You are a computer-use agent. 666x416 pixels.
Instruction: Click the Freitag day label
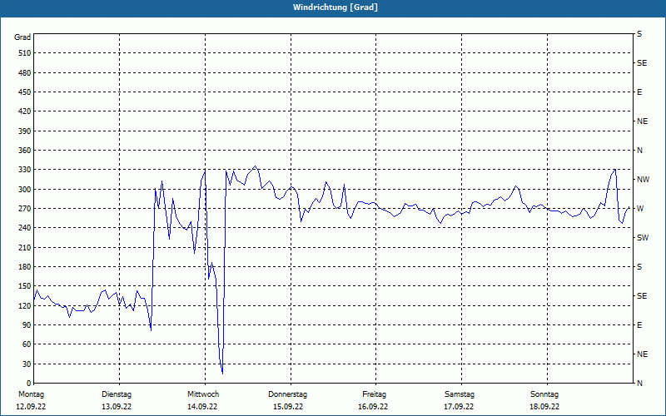[374, 394]
